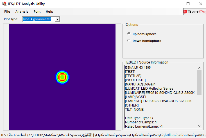Viewport: 206px width, 138px height.
Task: Open the File menu
Action: click(7, 12)
